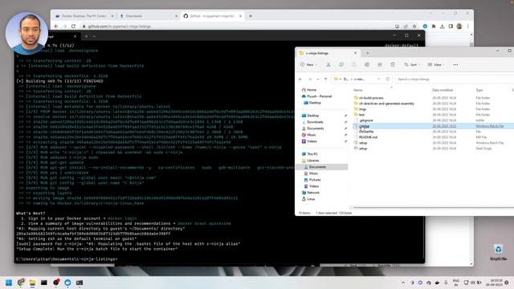
Task: Select Pictures under Libraries in sidebar
Action: tap(312, 180)
